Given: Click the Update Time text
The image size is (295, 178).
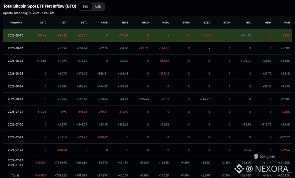Looking at the screenshot, I should (28, 13).
